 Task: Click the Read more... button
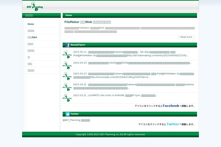coord(186,37)
